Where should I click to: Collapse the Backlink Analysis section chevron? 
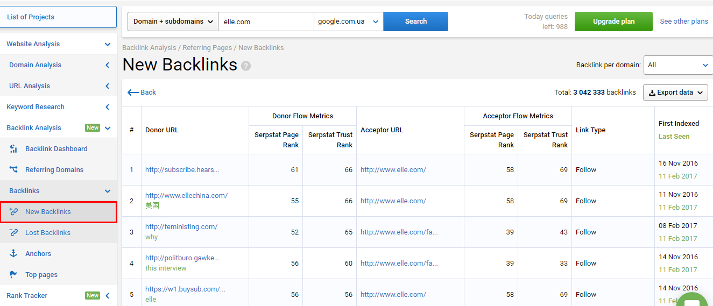pos(108,128)
